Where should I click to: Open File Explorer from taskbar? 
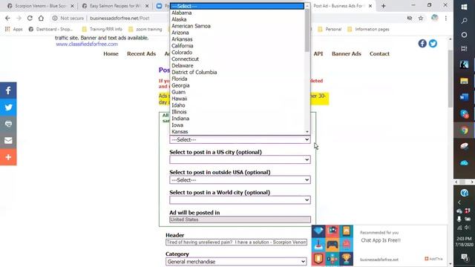tap(464, 81)
